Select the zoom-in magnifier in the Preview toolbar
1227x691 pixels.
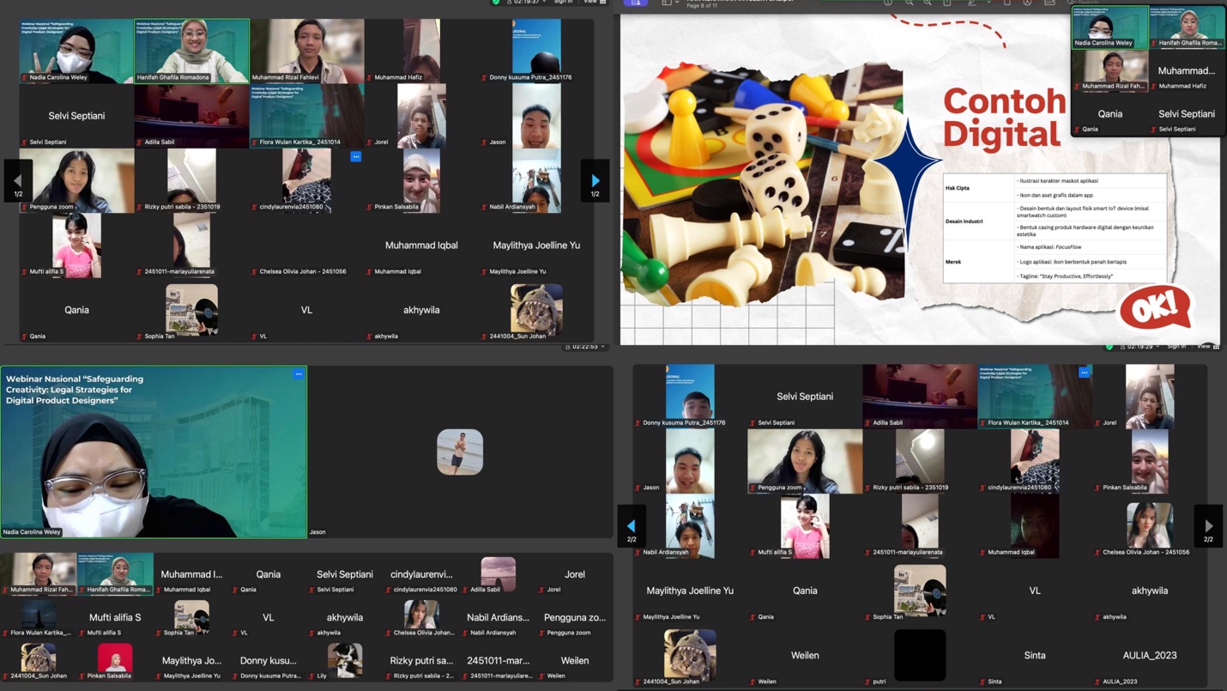(x=929, y=3)
